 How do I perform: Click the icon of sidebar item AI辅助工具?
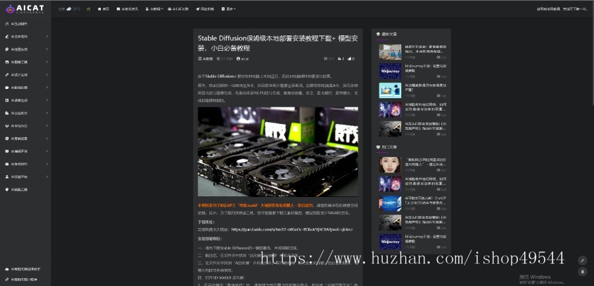point(7,190)
